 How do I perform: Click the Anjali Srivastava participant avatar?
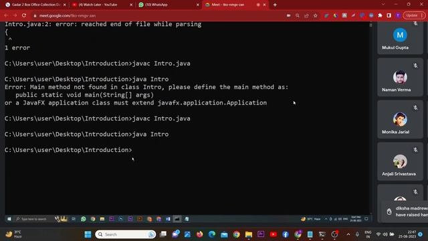pos(400,161)
